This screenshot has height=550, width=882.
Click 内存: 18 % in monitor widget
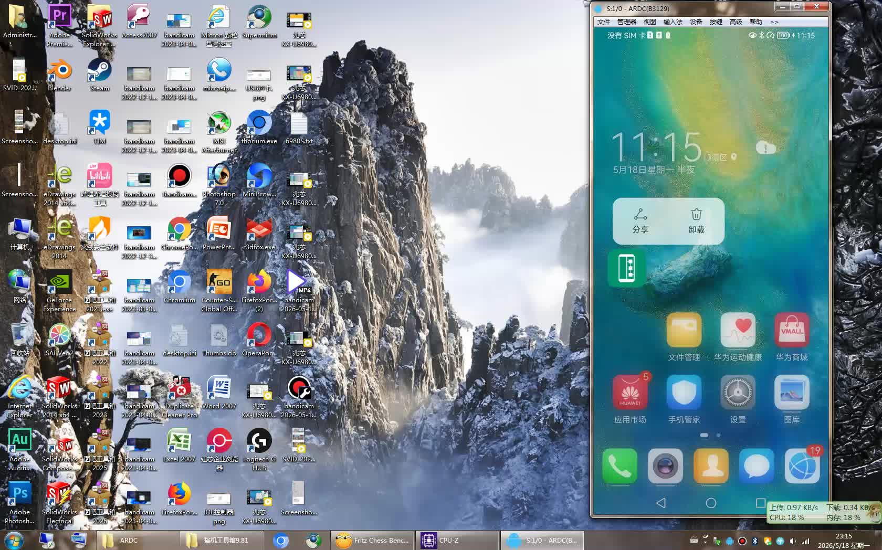(843, 517)
